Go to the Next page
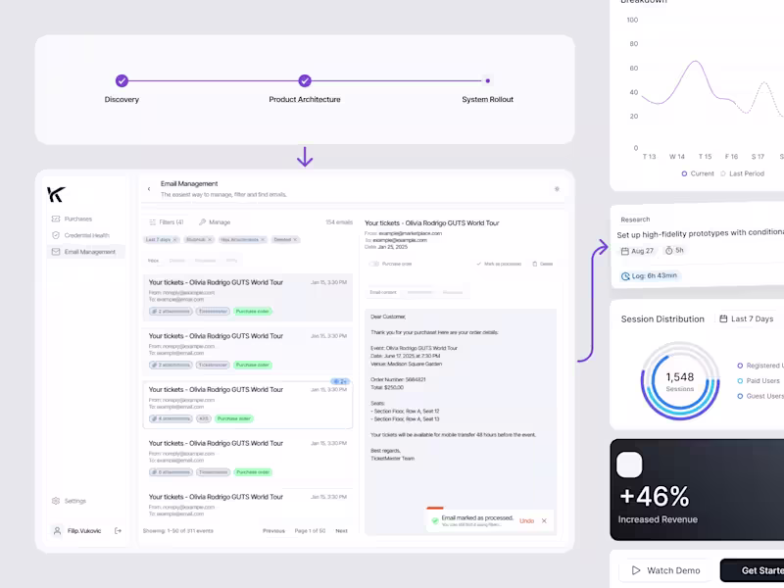Screen dimensions: 784x588 pyautogui.click(x=341, y=531)
